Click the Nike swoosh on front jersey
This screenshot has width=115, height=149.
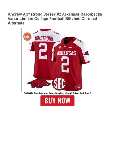(71, 47)
